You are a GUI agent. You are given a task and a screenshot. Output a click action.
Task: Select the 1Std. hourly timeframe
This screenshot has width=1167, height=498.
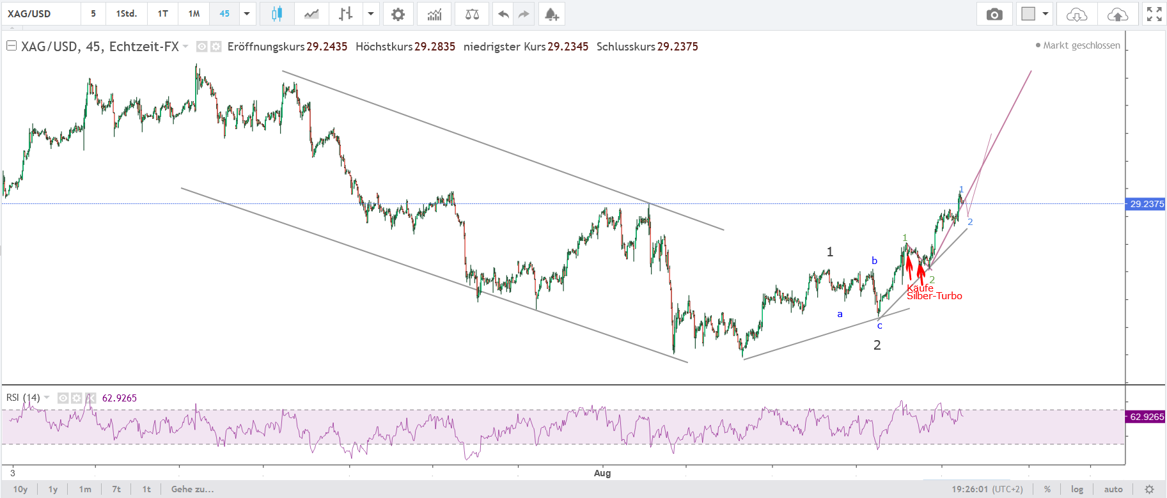(127, 14)
